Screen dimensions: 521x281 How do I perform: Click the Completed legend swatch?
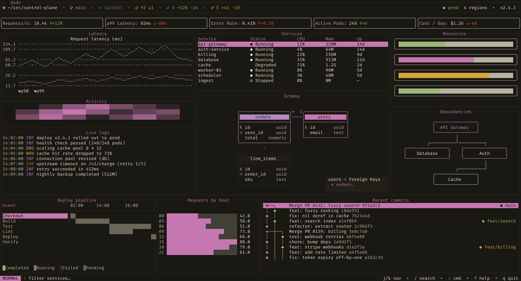[x=4, y=268]
